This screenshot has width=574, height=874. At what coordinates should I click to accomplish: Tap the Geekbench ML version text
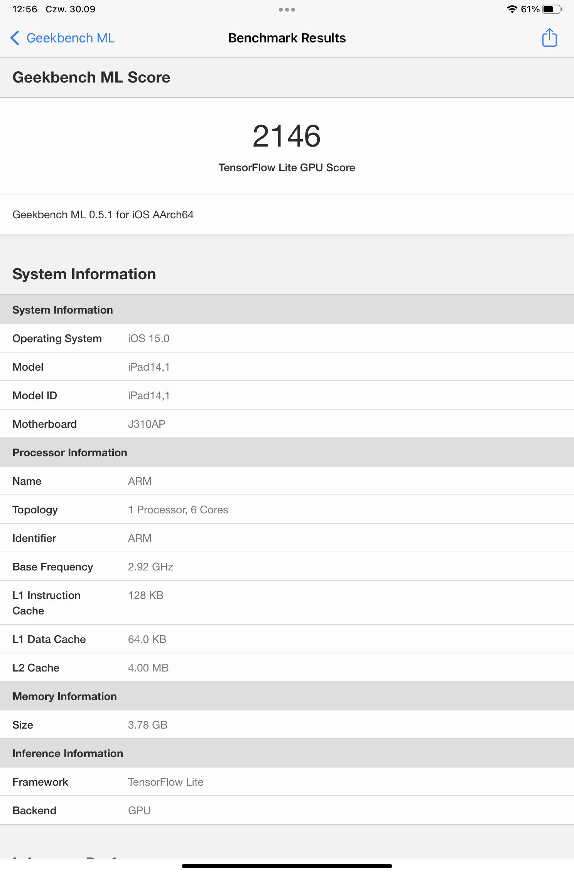coord(103,214)
